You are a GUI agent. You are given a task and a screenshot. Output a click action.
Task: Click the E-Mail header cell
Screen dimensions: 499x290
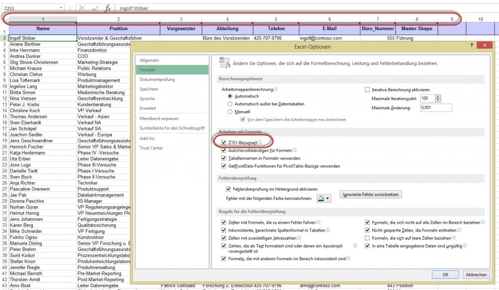(329, 29)
